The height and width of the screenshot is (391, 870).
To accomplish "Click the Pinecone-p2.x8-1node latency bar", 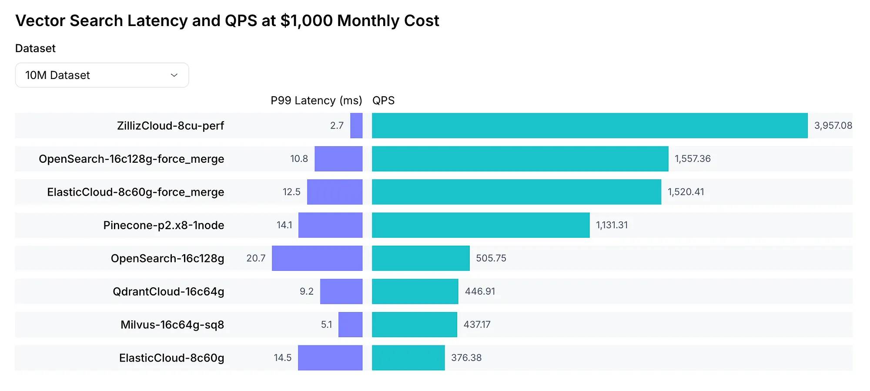I will [x=330, y=225].
